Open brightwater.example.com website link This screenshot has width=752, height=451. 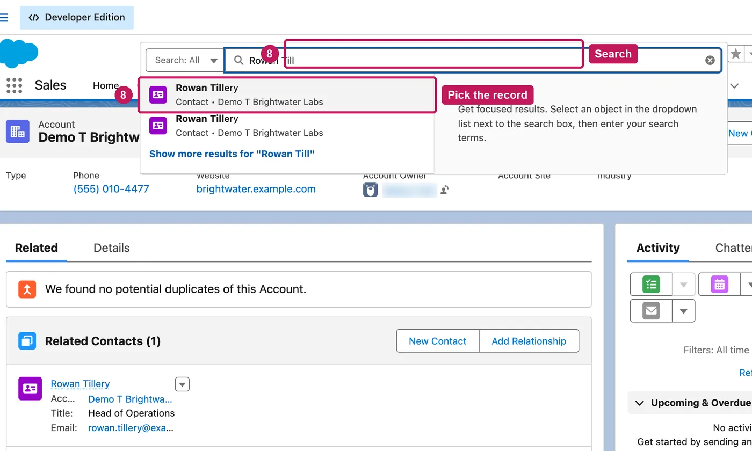click(x=256, y=189)
